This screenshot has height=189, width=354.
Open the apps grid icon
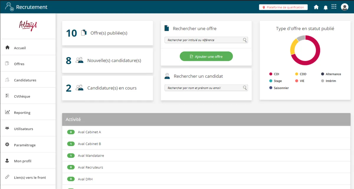pos(334,6)
